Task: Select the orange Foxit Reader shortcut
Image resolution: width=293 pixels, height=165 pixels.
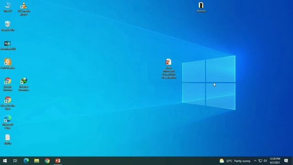Action: [x=8, y=64]
